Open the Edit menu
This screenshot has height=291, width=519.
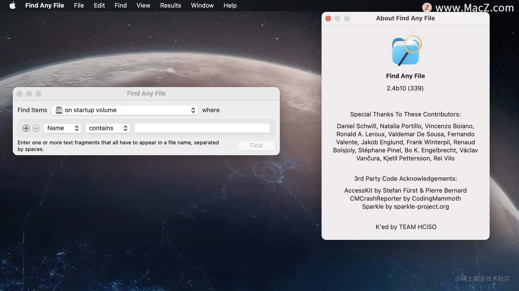99,5
